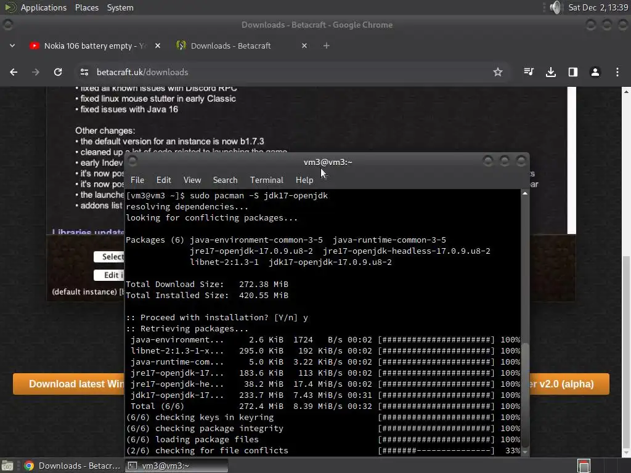Click terminal window menu button at title-bar left
The height and width of the screenshot is (473, 631).
point(132,161)
